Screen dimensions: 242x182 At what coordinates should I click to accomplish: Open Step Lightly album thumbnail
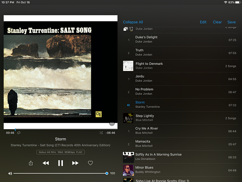click(x=128, y=118)
